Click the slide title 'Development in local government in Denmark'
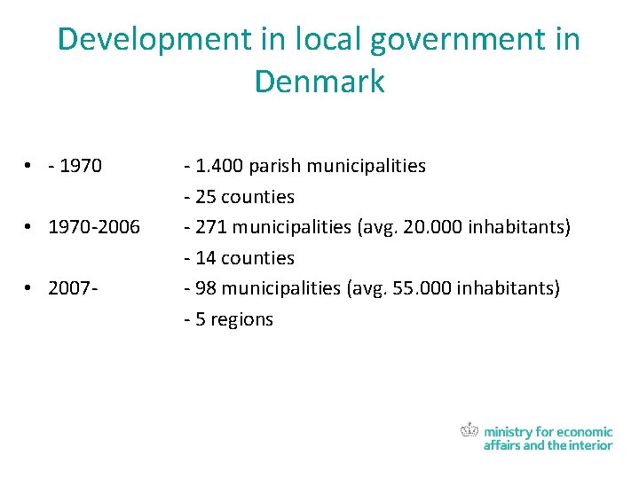 pyautogui.click(x=319, y=60)
